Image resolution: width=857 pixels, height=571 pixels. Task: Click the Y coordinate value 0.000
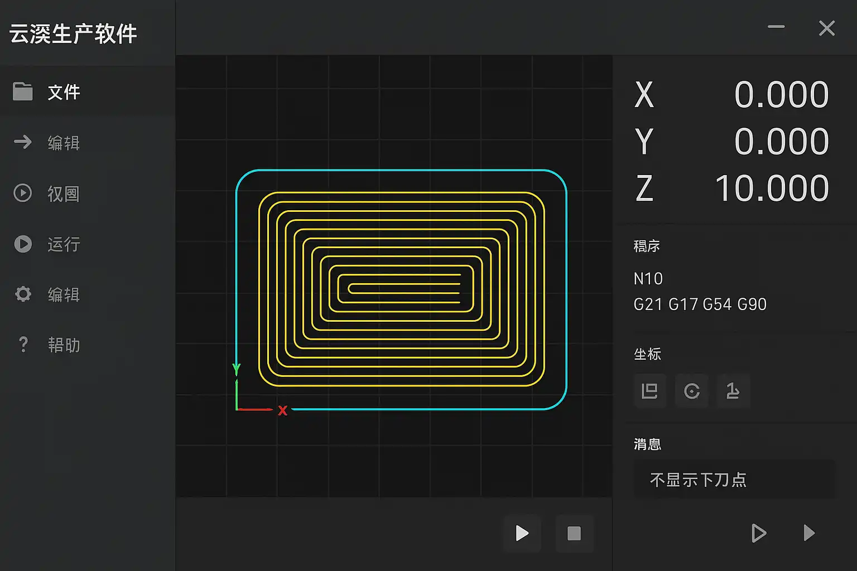coord(781,142)
